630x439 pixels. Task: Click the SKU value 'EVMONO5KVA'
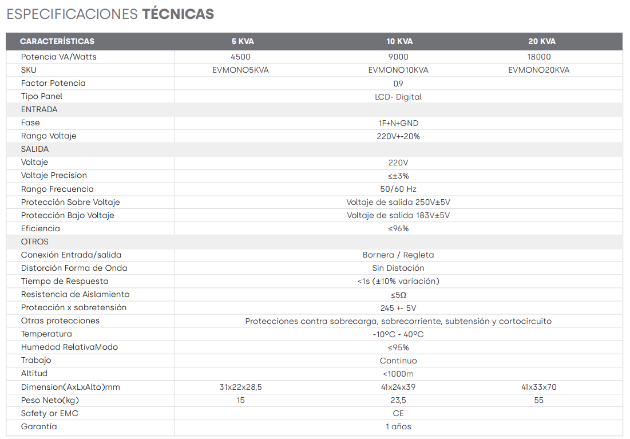(240, 70)
